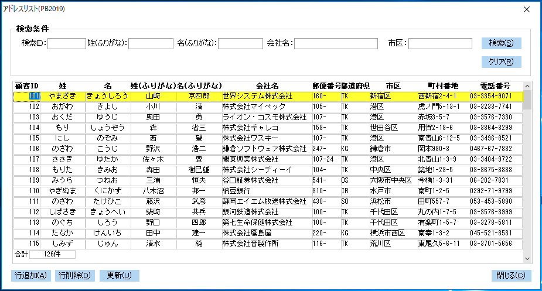This screenshot has height=291, width=542.
Task: Click the 株式会社音製作所 company cell
Action: 267,244
